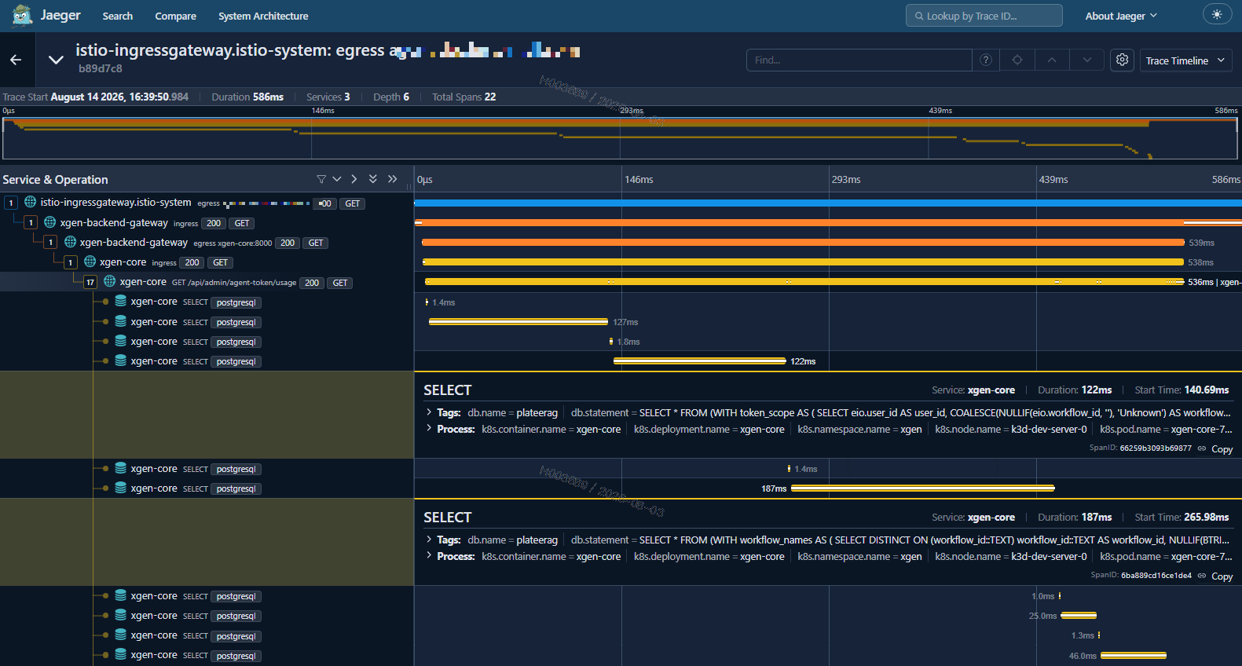Click the globe icon on the agent-token/usage row
The image size is (1242, 666).
110,281
